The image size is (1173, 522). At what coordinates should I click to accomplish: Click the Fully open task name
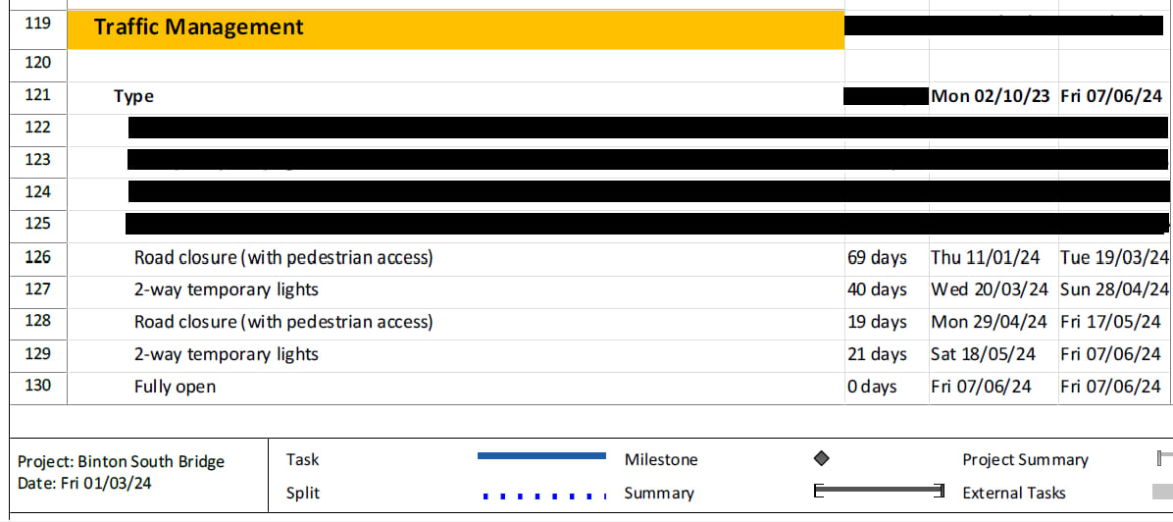[x=175, y=388]
